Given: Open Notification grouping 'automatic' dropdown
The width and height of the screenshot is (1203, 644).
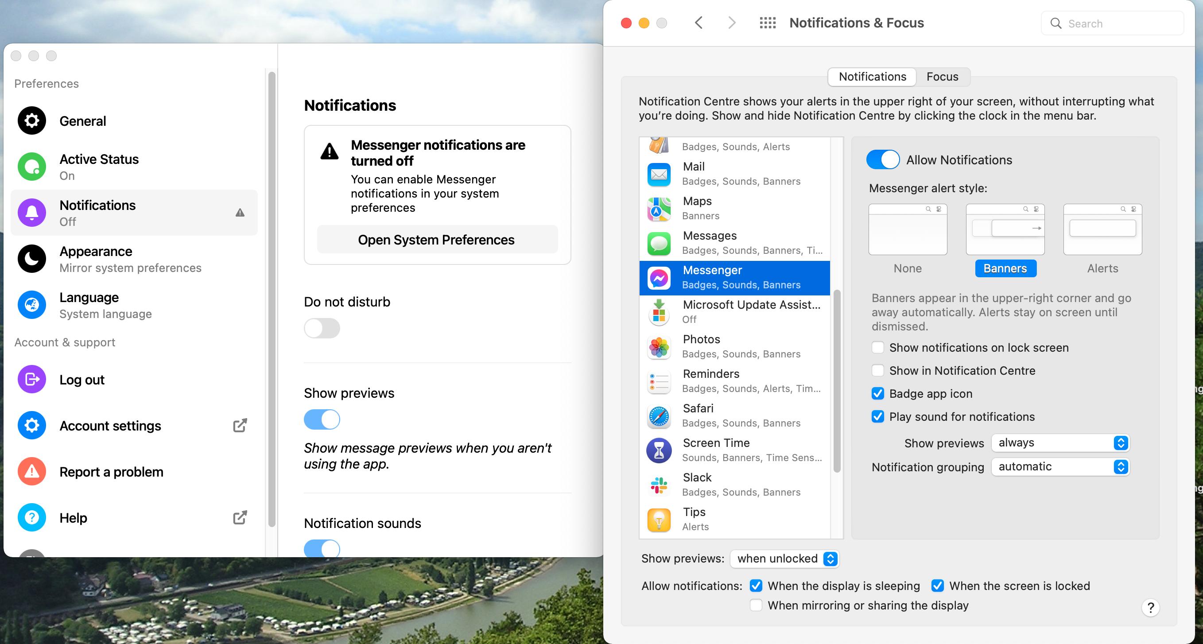Looking at the screenshot, I should pyautogui.click(x=1060, y=466).
